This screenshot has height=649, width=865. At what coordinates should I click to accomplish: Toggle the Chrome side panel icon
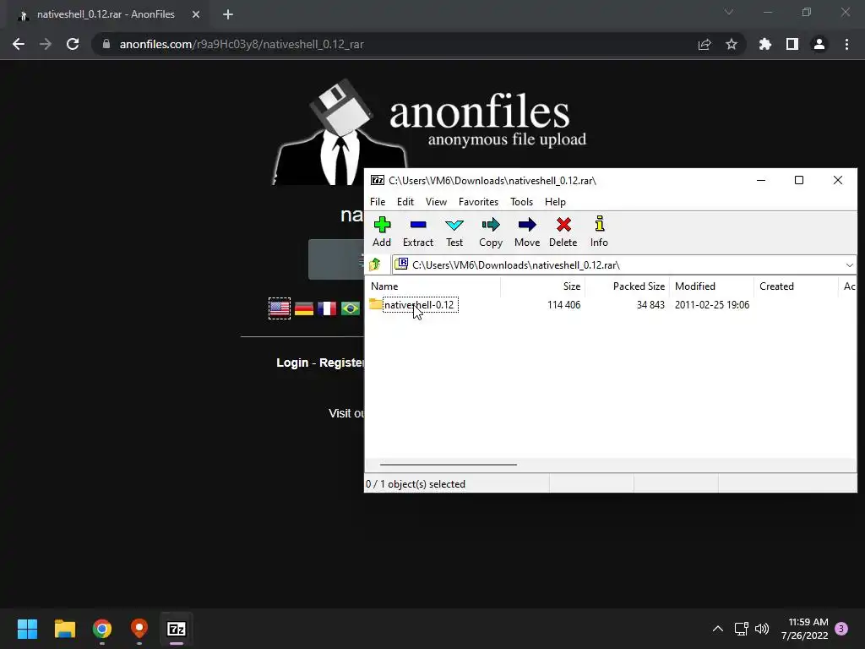(792, 44)
